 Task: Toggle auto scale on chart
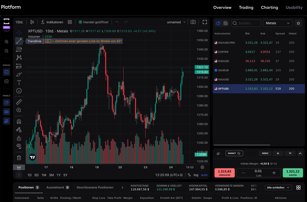pos(204,175)
